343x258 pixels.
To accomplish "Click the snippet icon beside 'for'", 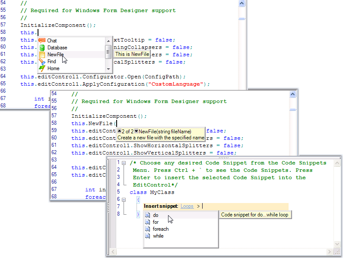I will click(x=148, y=222).
